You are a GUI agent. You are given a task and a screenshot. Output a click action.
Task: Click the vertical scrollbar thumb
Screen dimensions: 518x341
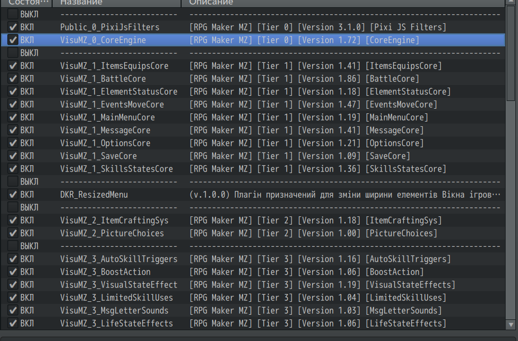point(511,54)
